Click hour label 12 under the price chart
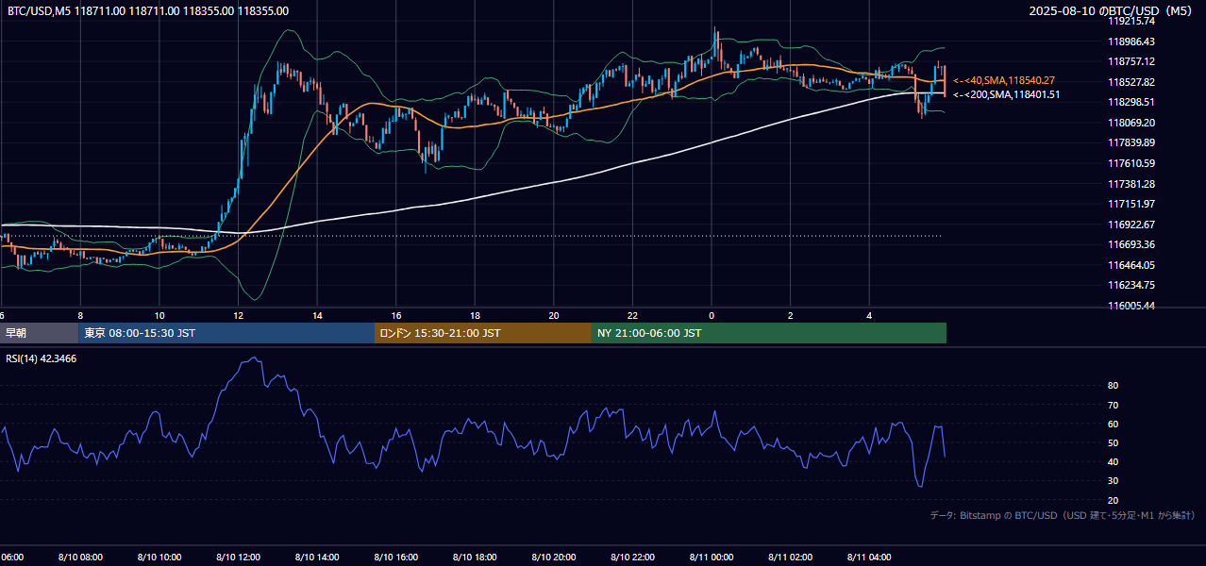Viewport: 1206px width, 566px height. pos(238,316)
